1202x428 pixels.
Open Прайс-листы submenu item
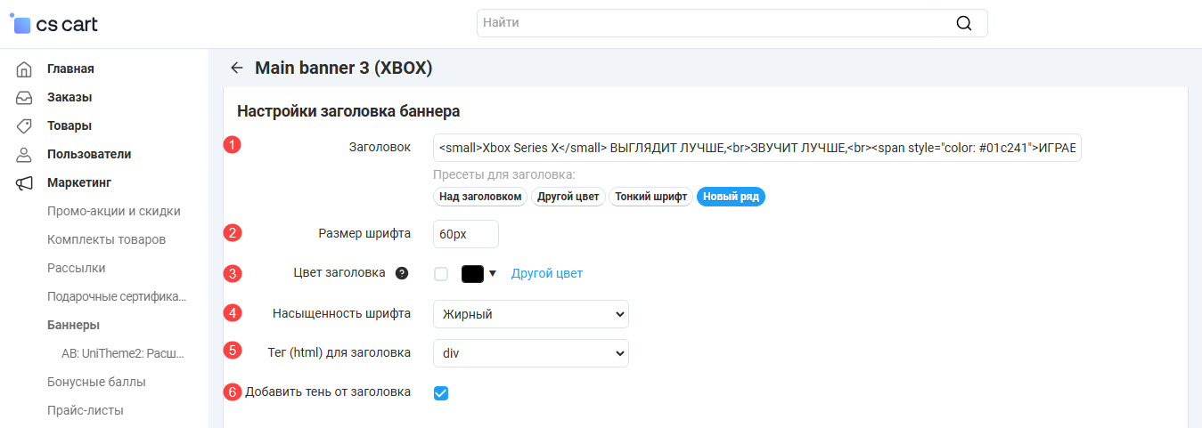tap(85, 410)
